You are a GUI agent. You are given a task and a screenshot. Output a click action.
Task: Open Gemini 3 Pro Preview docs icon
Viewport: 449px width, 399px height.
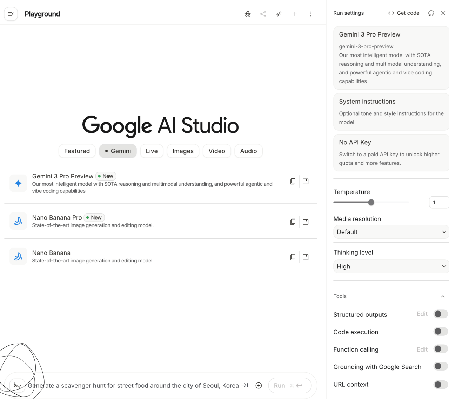pyautogui.click(x=306, y=181)
